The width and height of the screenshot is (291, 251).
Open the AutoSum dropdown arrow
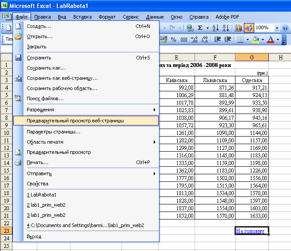[x=207, y=28]
